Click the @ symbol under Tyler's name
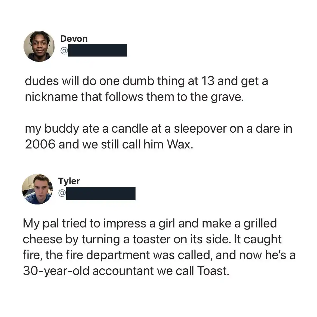Image resolution: width=317 pixels, height=317 pixels. [62, 193]
